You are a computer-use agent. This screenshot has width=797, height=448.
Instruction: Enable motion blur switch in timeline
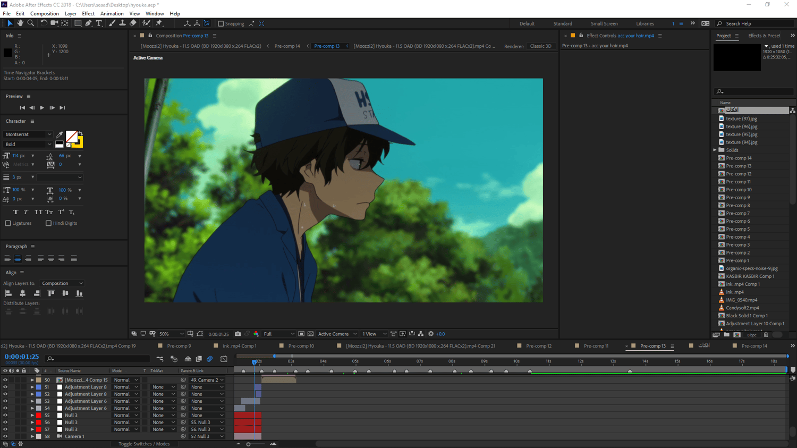coord(210,359)
